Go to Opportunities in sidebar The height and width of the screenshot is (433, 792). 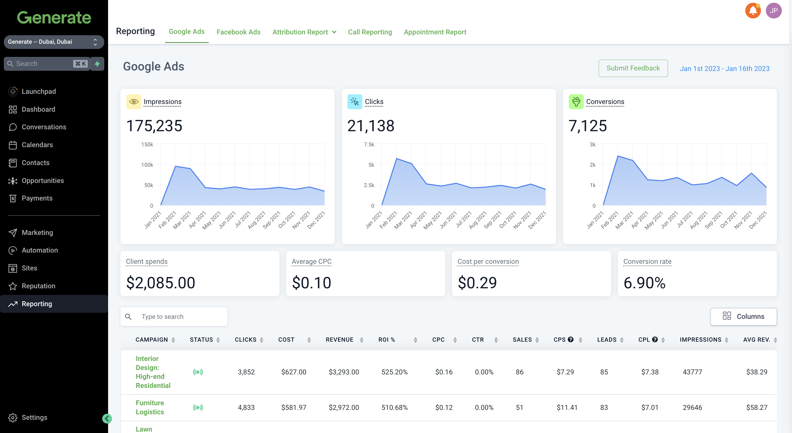pos(43,180)
